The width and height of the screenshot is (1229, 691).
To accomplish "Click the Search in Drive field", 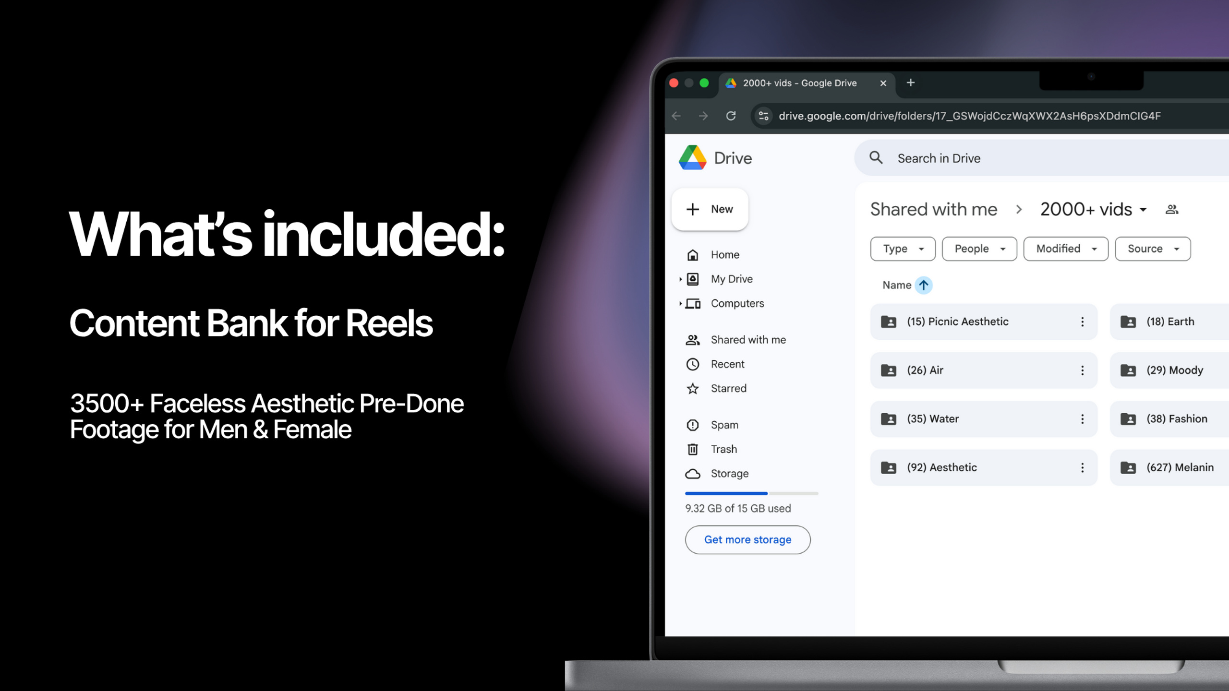I will pyautogui.click(x=1042, y=158).
